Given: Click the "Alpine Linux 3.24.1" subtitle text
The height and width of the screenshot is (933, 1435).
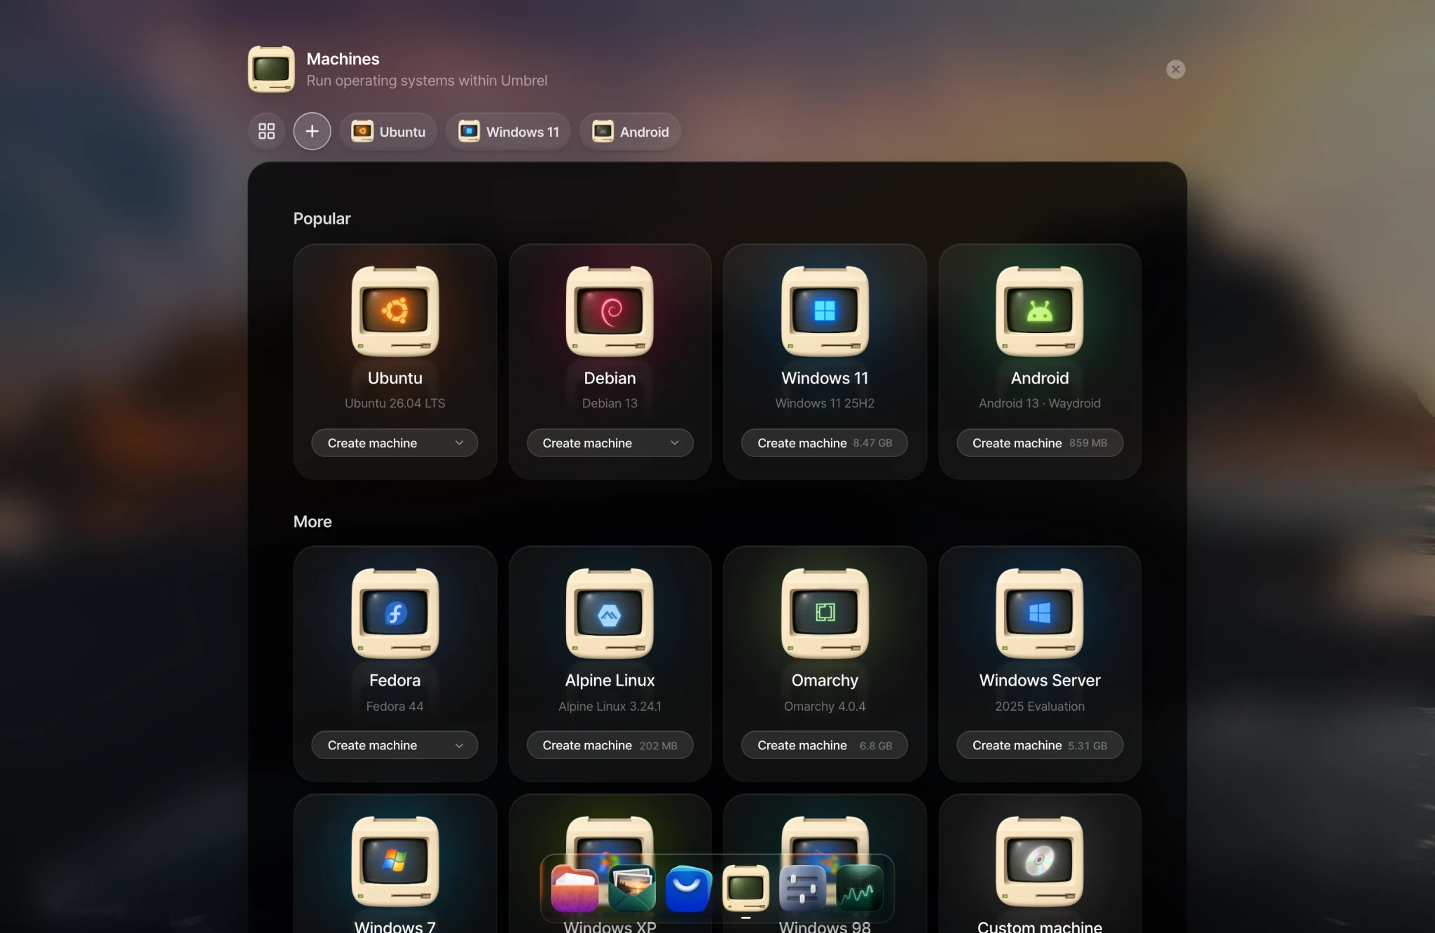Looking at the screenshot, I should tap(610, 706).
